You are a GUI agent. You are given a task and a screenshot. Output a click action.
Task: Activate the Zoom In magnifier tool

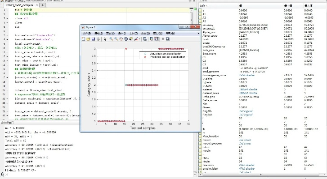[x=111, y=39]
